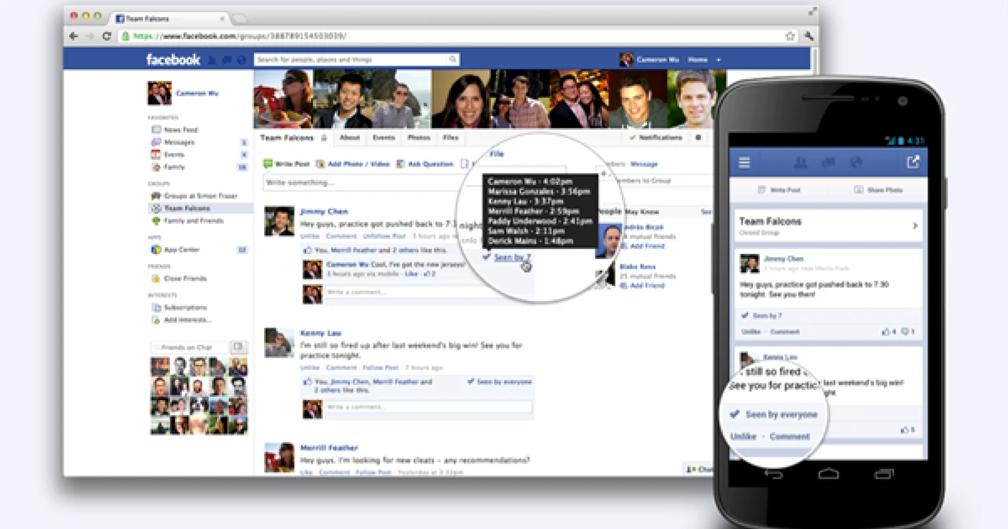Open the group settings gear icon
The height and width of the screenshot is (529, 1008).
pyautogui.click(x=698, y=137)
